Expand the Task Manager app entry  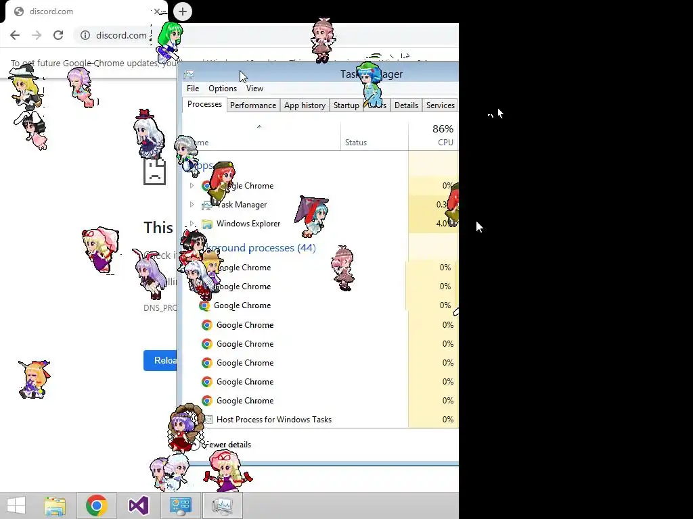192,204
